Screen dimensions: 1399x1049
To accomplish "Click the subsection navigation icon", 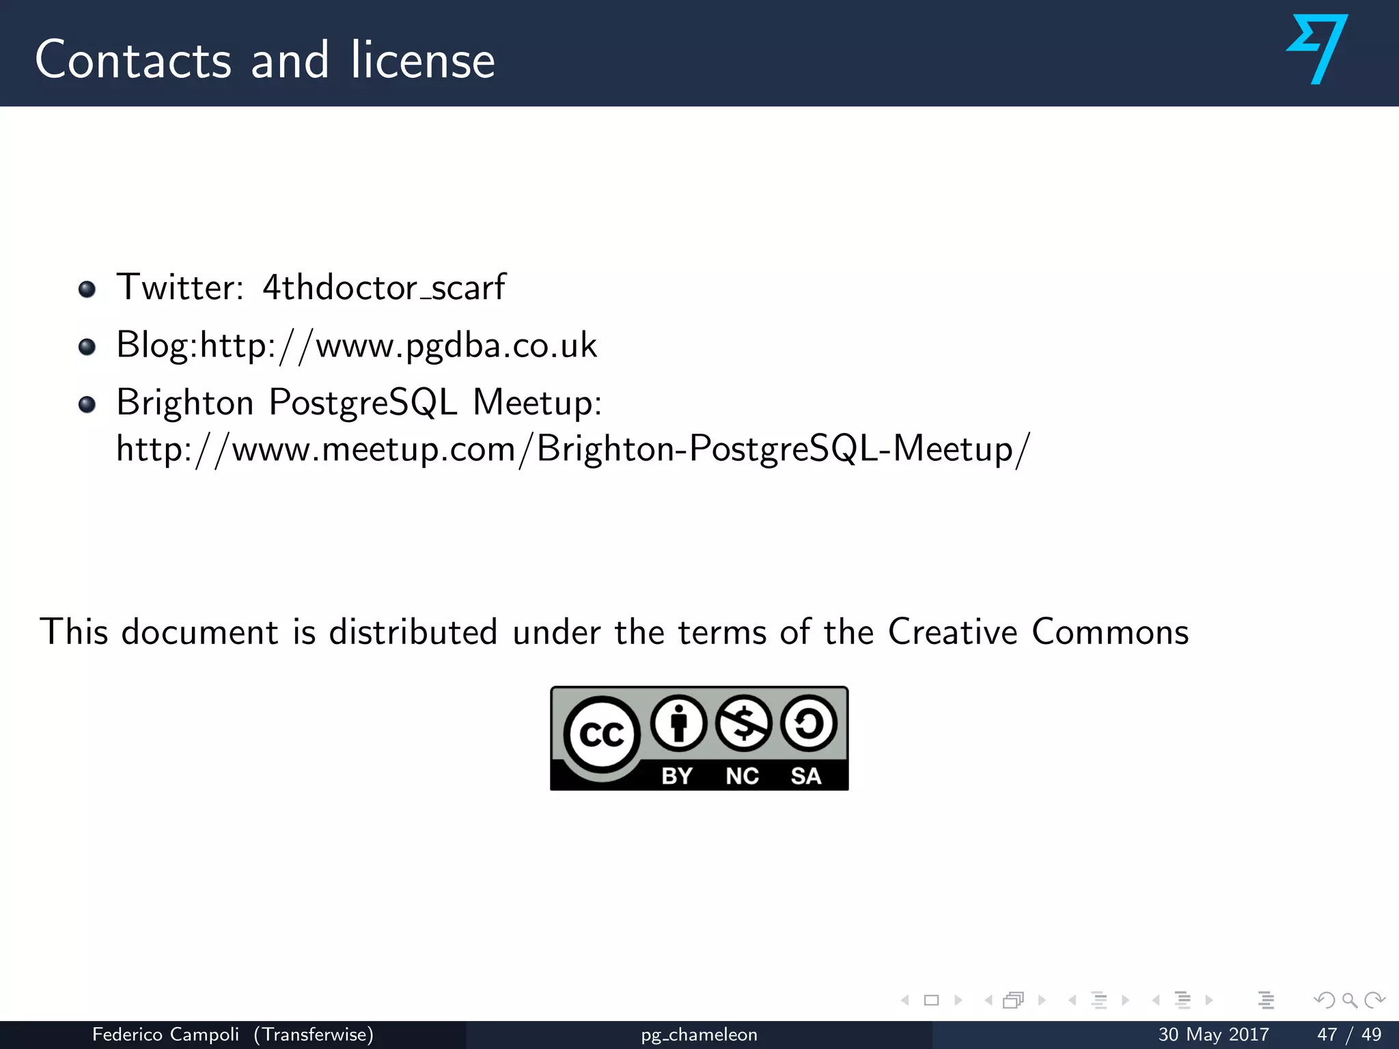I will [1099, 1001].
